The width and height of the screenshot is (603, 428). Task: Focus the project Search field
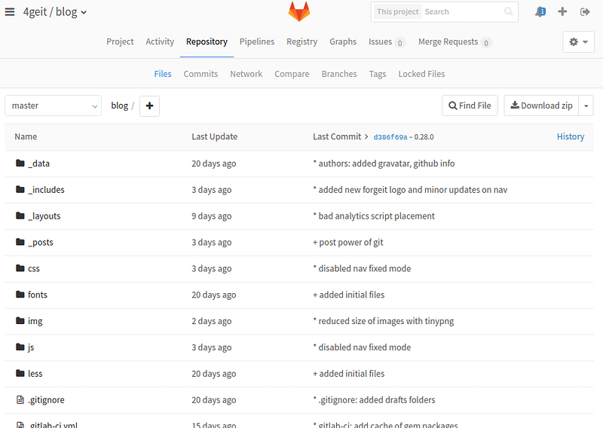pyautogui.click(x=463, y=11)
